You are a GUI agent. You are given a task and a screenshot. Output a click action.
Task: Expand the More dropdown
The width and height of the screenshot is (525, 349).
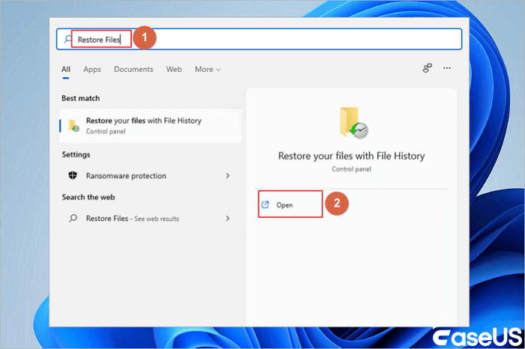[x=208, y=69]
